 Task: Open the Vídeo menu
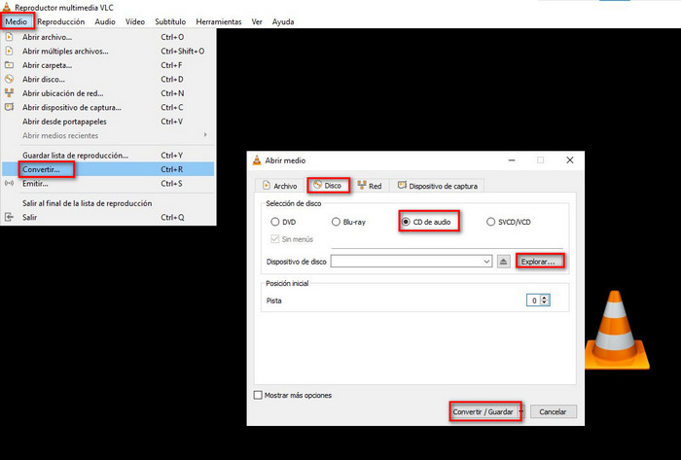135,21
